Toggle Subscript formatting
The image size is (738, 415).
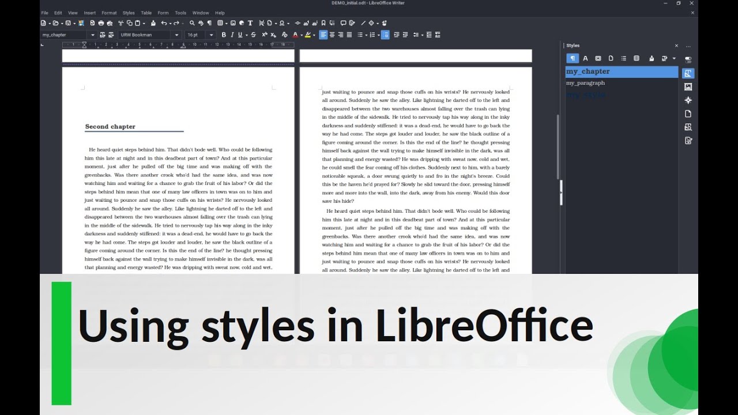273,35
